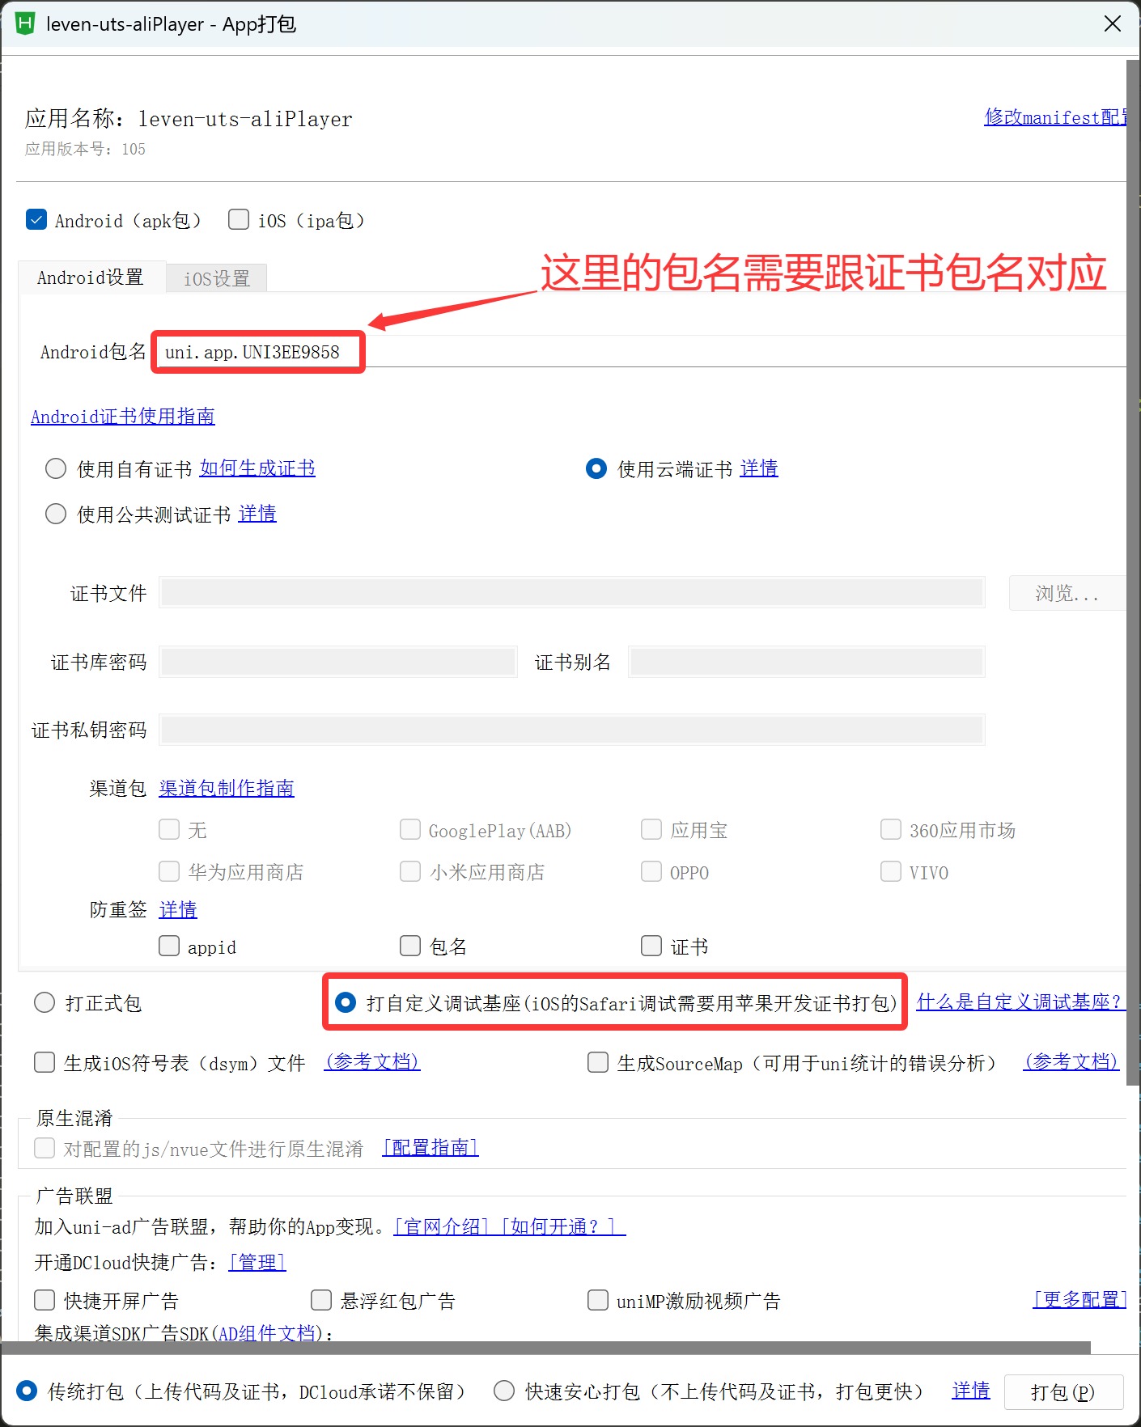Open 详情 link beside 快速安心打包

tap(971, 1391)
